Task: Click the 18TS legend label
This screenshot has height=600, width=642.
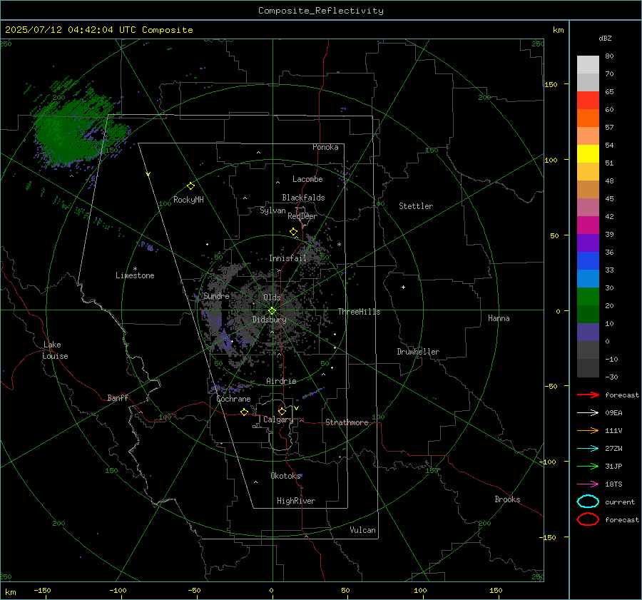Action: point(613,484)
